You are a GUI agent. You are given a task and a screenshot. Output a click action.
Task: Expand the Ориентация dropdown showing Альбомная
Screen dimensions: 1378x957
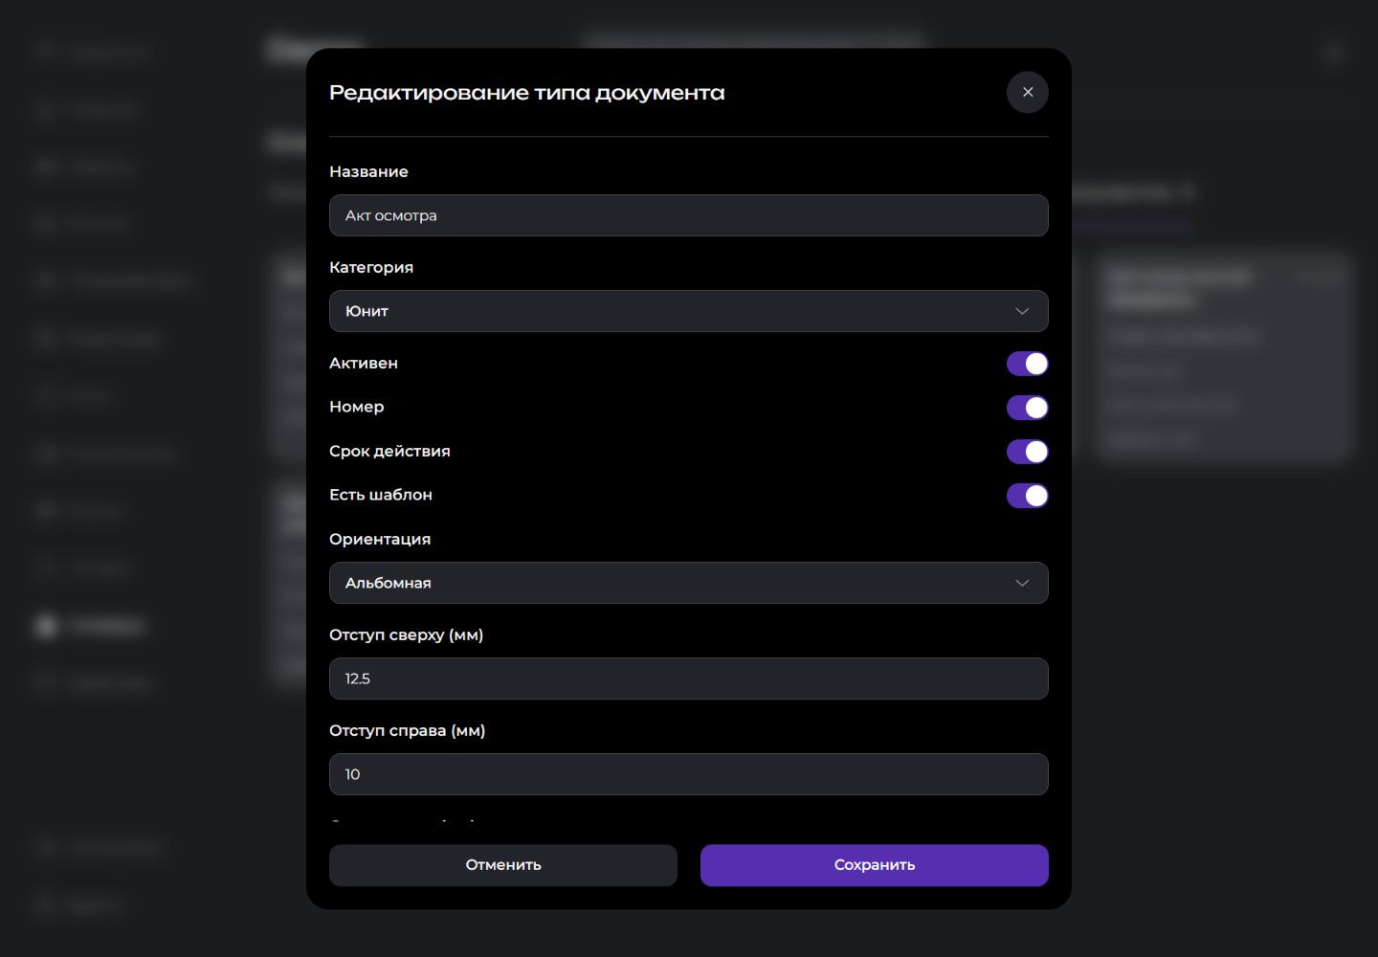pyautogui.click(x=689, y=583)
